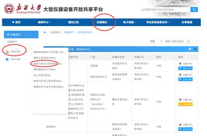
Task: Focus the top multi-keyword search field
Action: 166,9
